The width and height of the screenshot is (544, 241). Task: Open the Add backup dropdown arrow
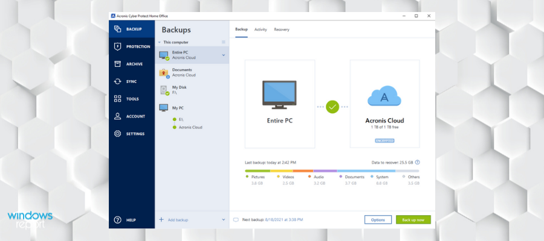point(224,219)
